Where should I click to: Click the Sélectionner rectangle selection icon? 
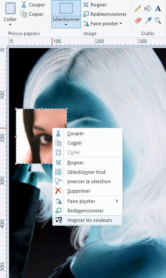(x=66, y=8)
